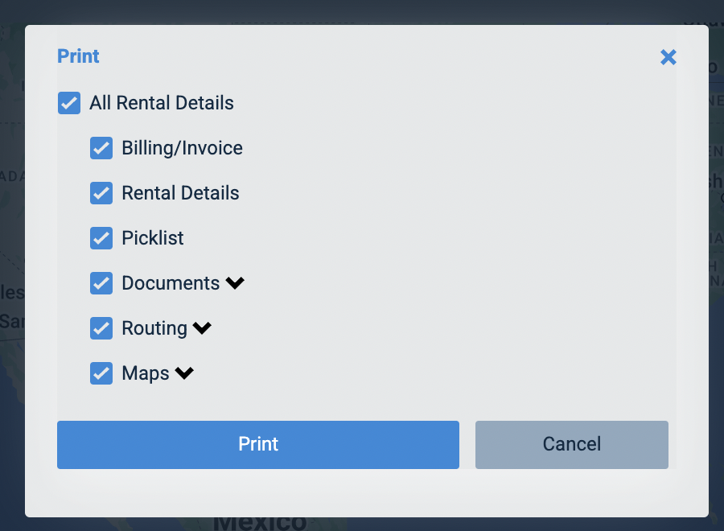Click the Rental Details label text
Viewport: 724px width, 531px height.
click(179, 193)
